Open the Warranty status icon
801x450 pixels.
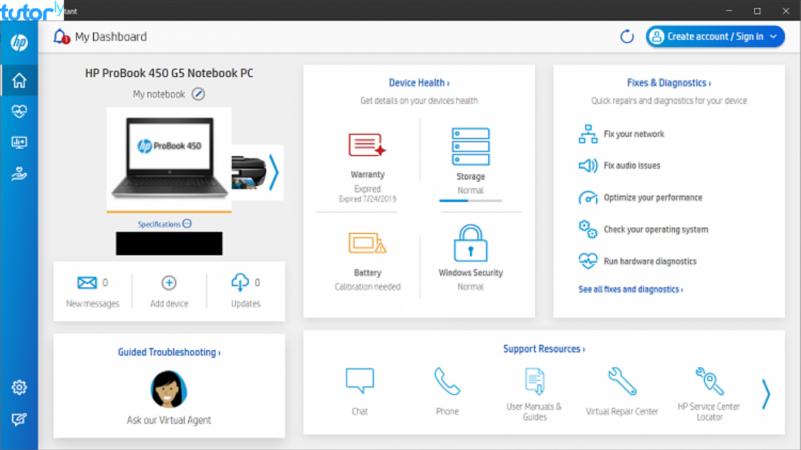point(367,145)
